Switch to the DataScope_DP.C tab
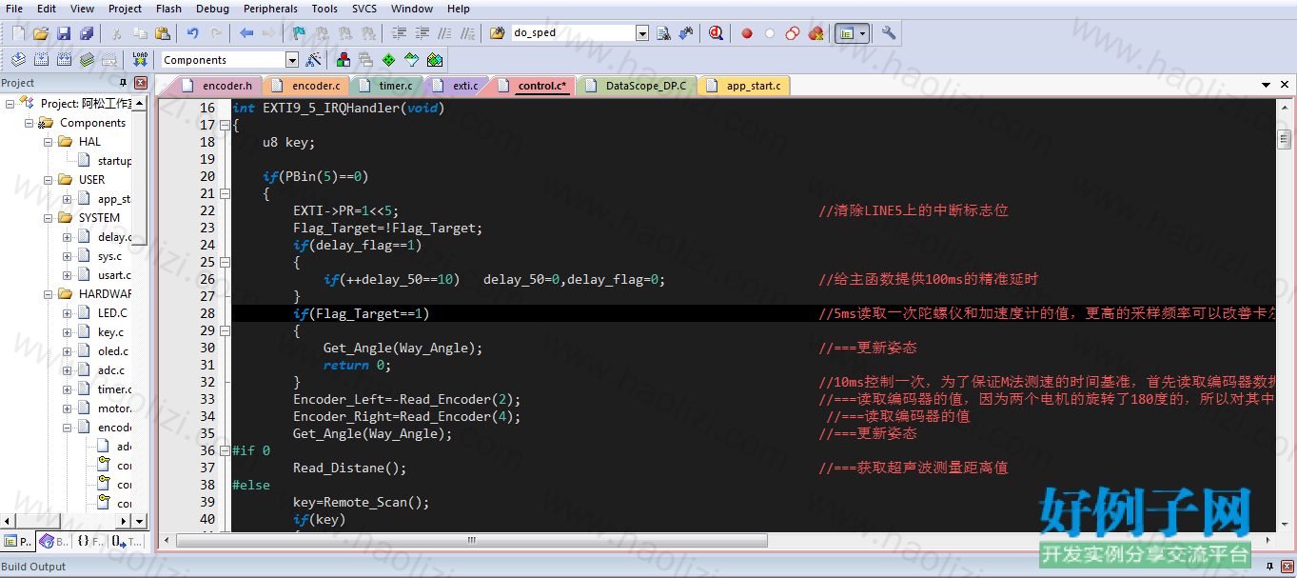The image size is (1297, 578). click(637, 86)
